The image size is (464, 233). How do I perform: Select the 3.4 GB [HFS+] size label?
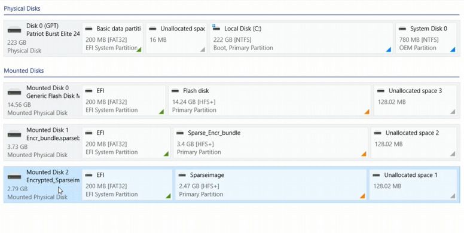tap(196, 144)
